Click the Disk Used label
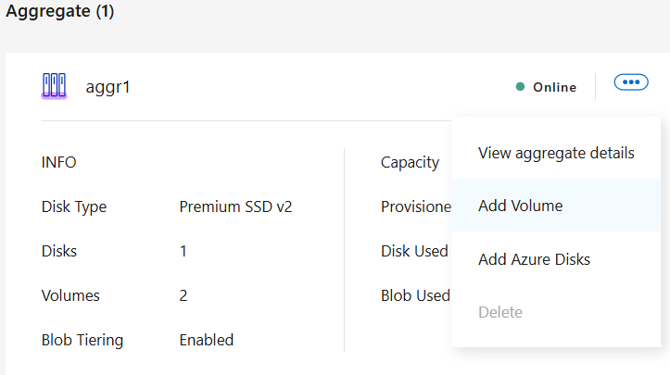670x375 pixels. [x=414, y=251]
